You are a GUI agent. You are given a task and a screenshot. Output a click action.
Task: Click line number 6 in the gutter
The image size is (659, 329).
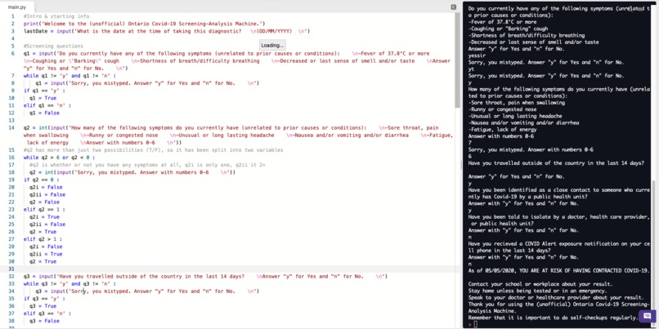pos(13,54)
